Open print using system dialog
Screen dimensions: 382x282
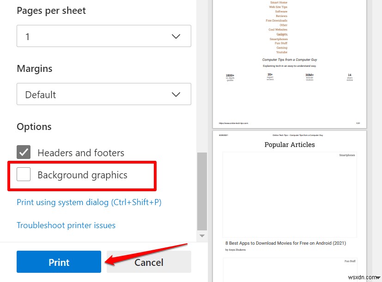(x=89, y=202)
